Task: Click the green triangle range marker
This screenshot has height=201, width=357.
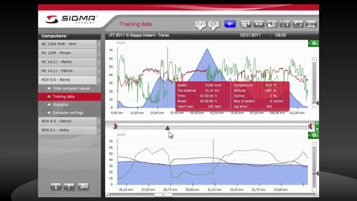Action: click(167, 128)
